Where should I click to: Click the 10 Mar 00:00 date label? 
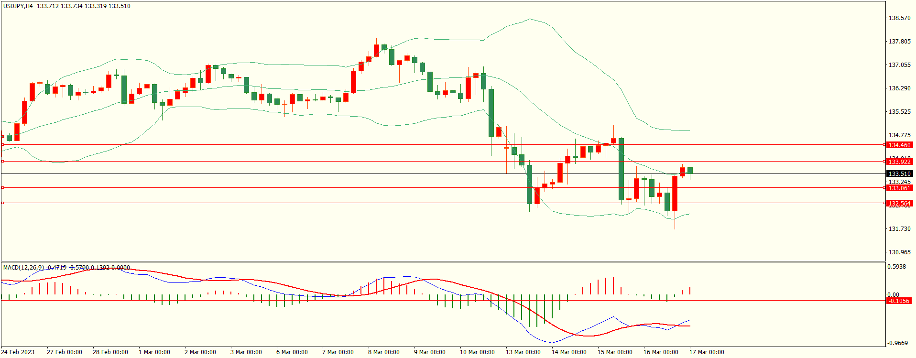point(477,352)
